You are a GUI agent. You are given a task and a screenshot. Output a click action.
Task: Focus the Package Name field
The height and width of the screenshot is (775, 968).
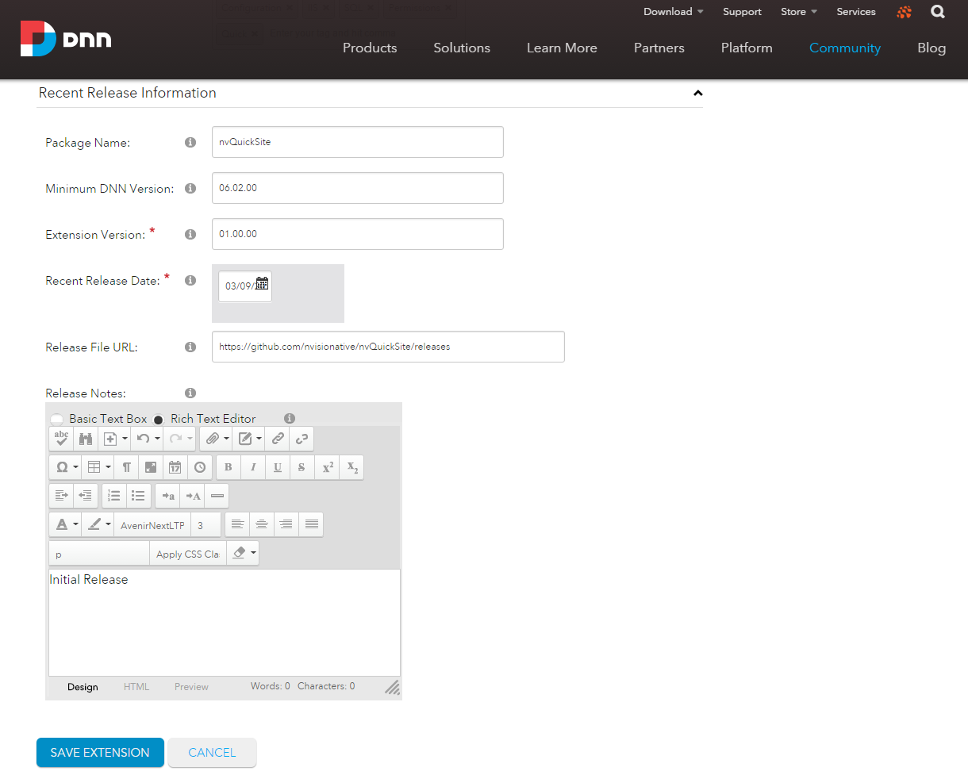[x=358, y=142]
